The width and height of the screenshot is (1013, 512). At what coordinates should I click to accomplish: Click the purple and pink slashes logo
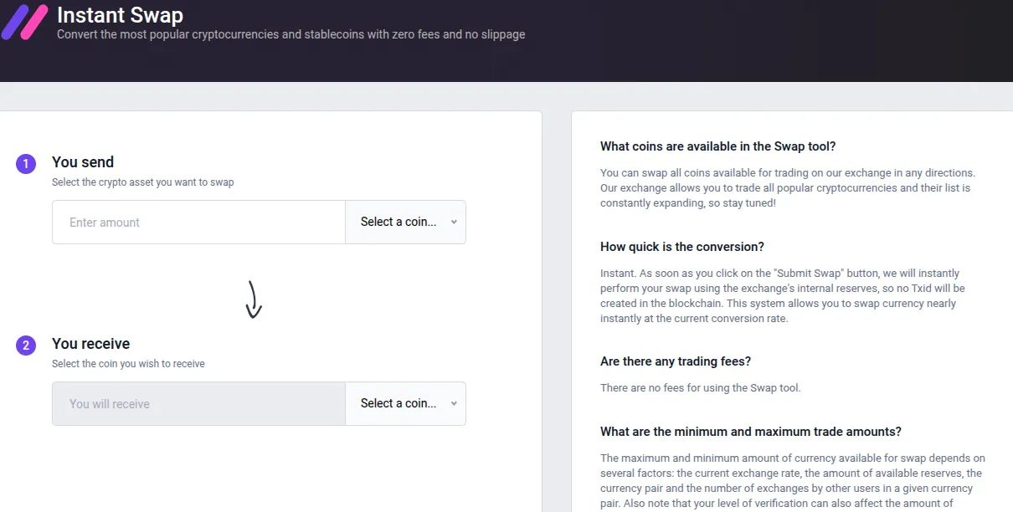(24, 23)
